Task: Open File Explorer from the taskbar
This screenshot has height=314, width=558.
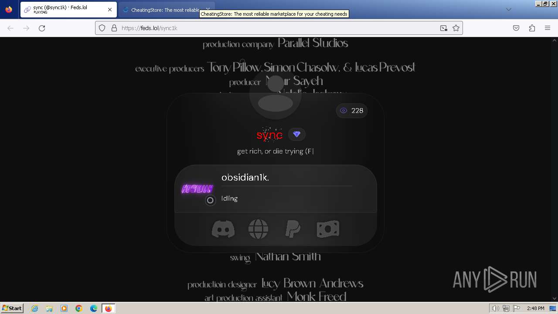Action: tap(49, 308)
